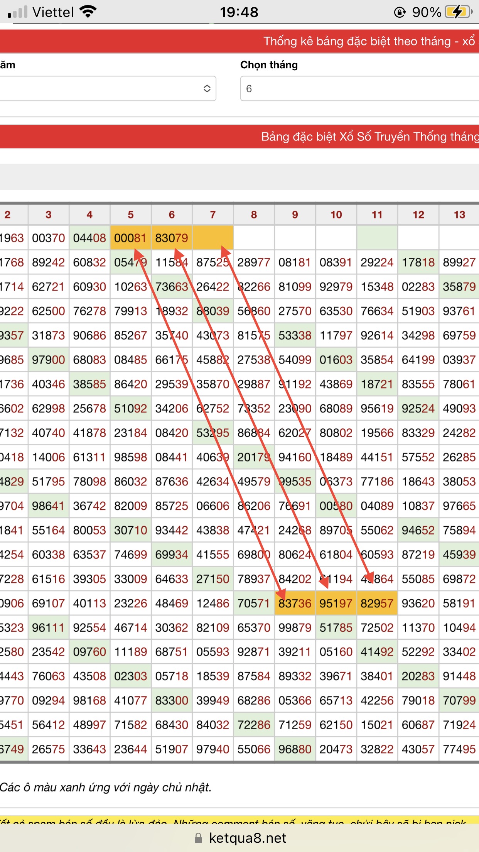Select highlighted cell 82957

[x=377, y=603]
